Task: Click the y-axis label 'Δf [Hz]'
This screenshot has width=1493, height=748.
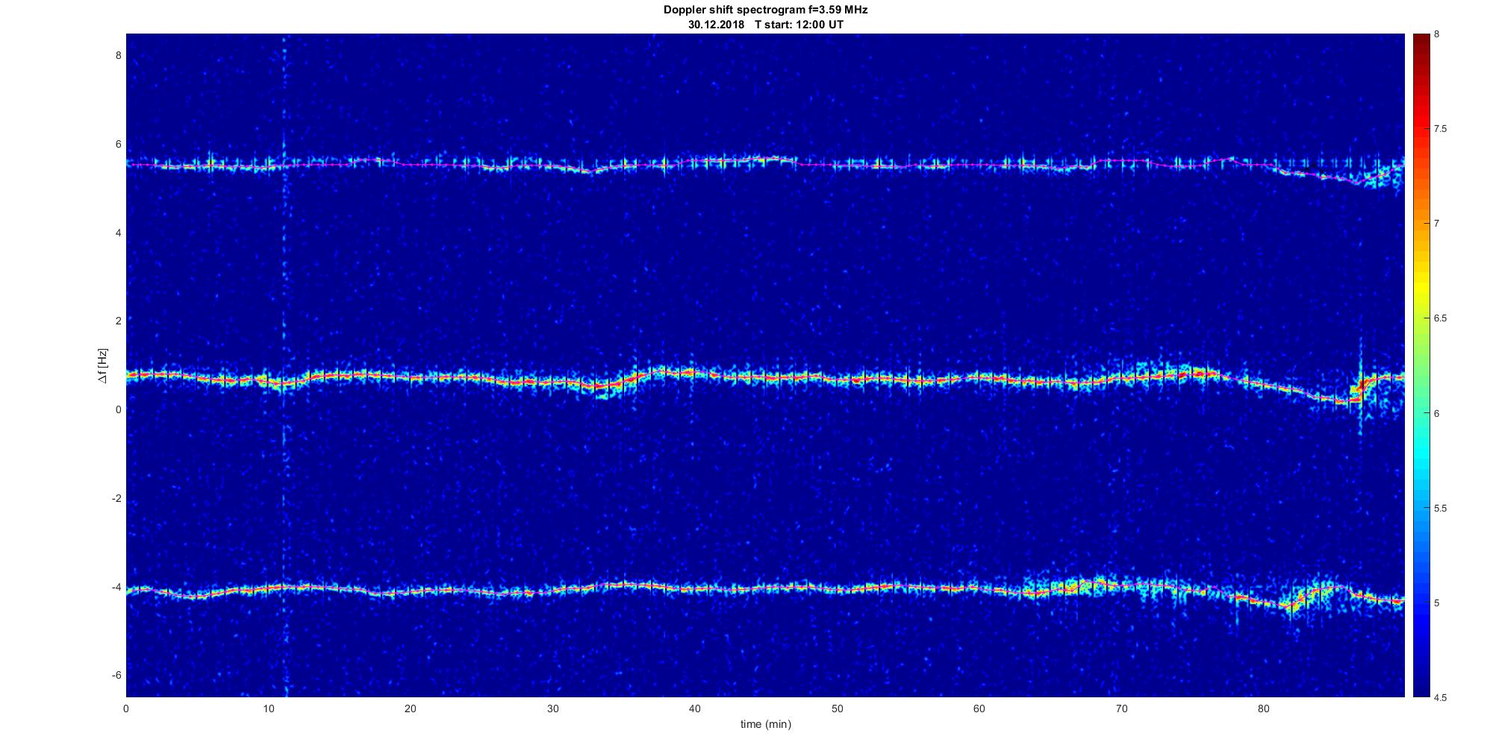Action: click(x=102, y=365)
